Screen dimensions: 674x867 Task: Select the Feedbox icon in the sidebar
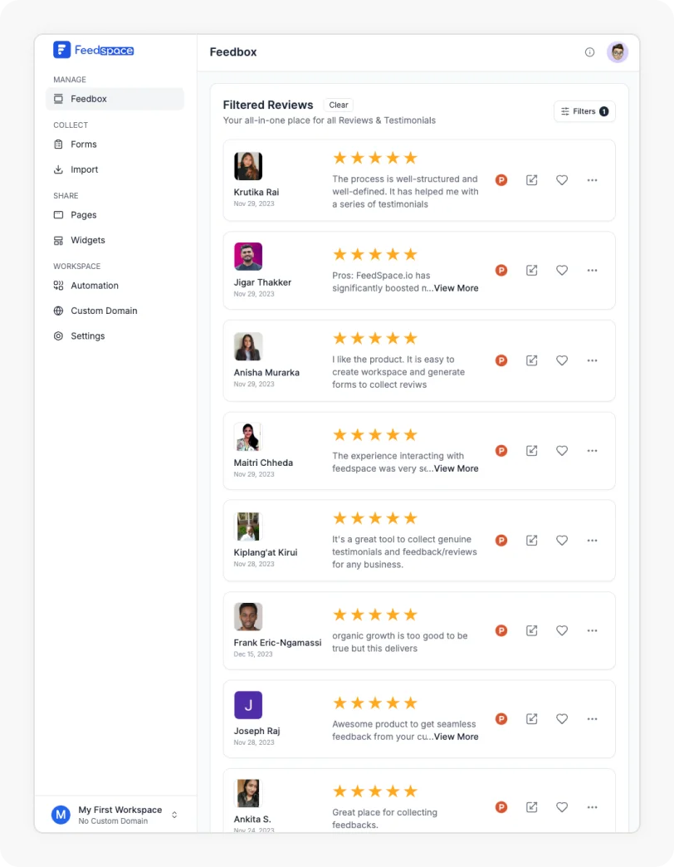pos(58,99)
